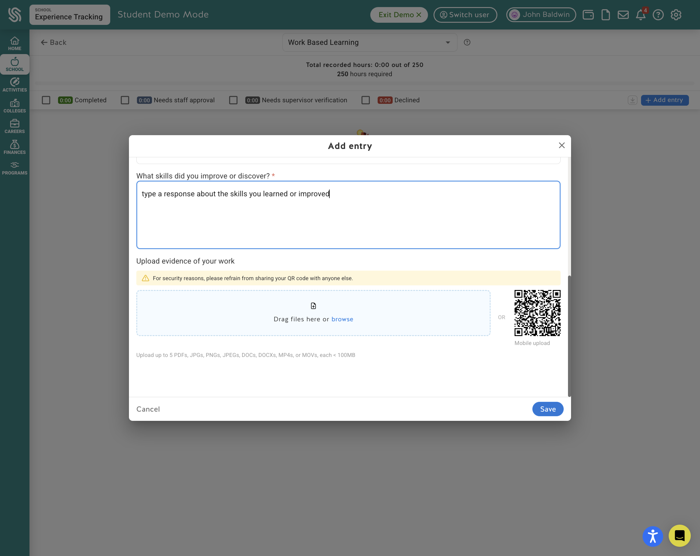Open the messages envelope icon

[623, 15]
